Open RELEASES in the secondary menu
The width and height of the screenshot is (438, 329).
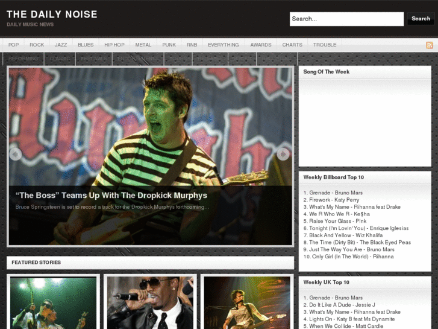click(x=210, y=59)
